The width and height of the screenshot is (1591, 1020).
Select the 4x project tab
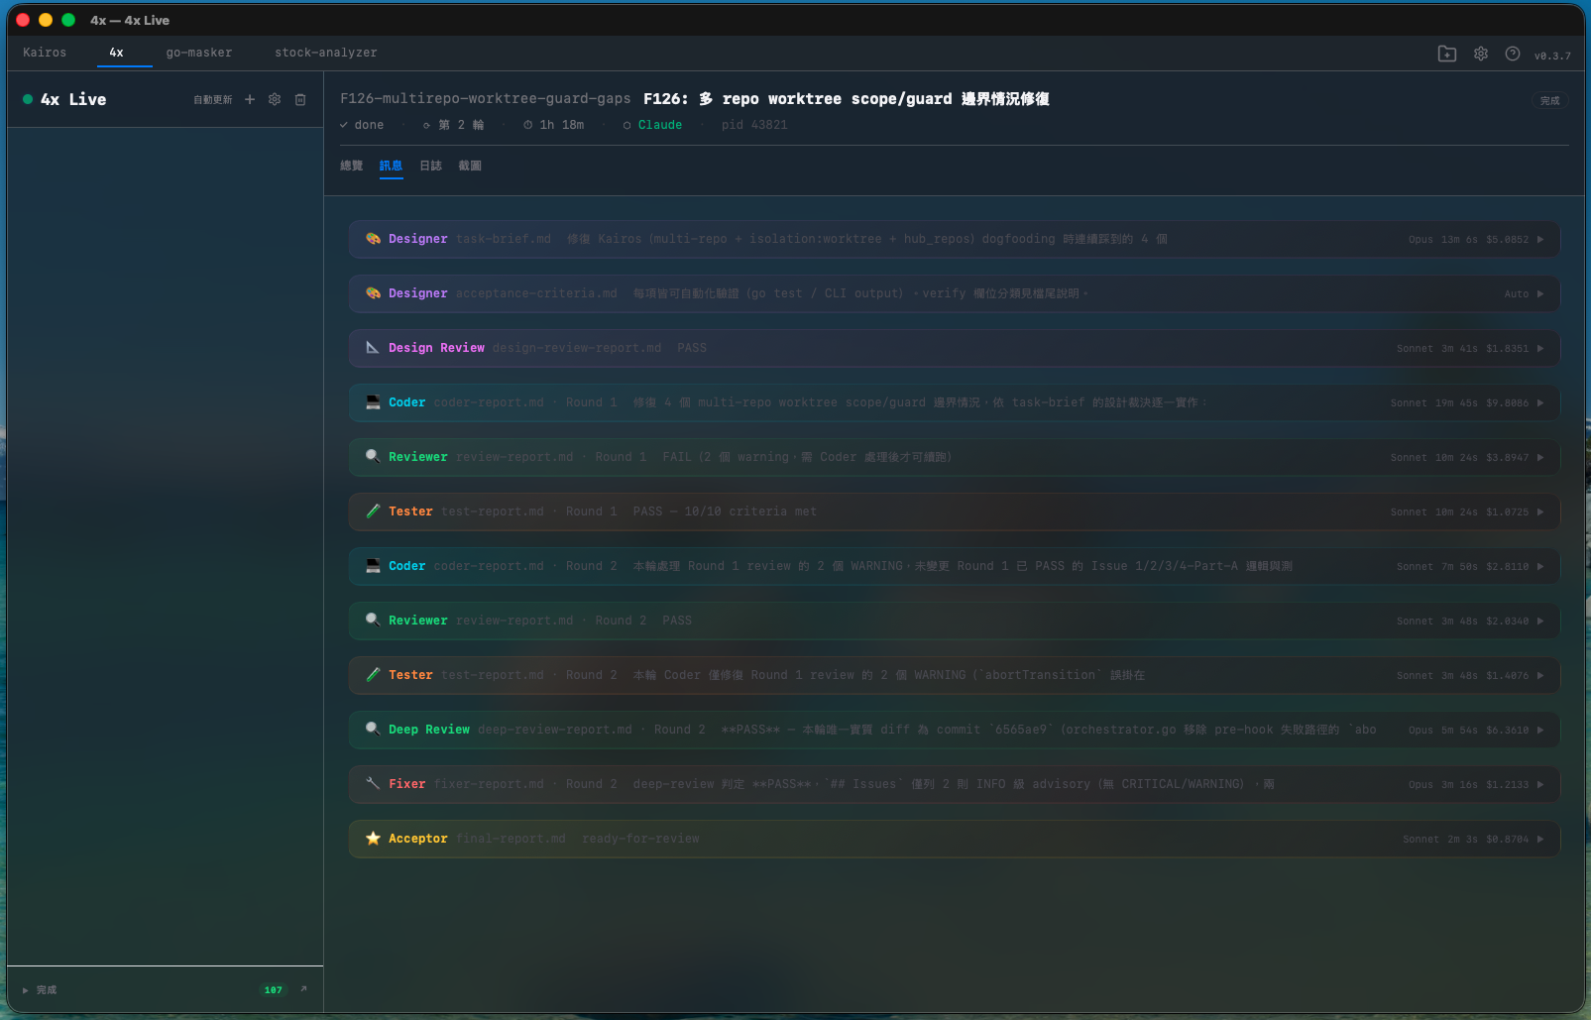point(117,53)
